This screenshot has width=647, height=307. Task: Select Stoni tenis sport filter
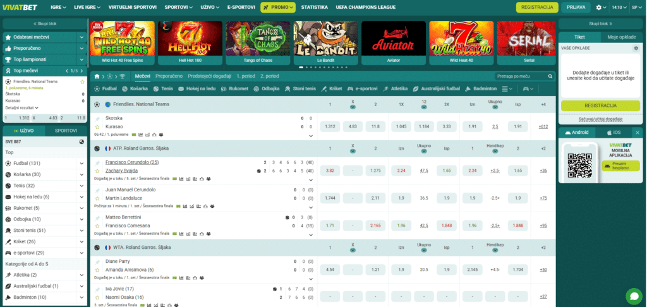(x=300, y=88)
